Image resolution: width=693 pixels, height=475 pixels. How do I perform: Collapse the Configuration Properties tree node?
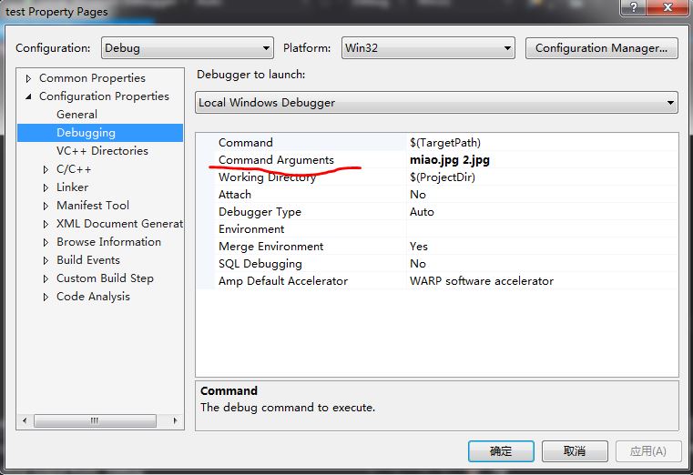(29, 96)
